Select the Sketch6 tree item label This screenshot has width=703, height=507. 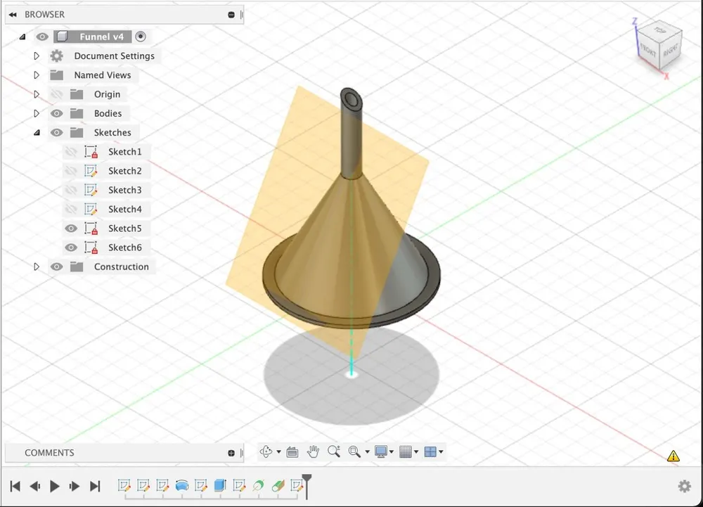point(125,248)
